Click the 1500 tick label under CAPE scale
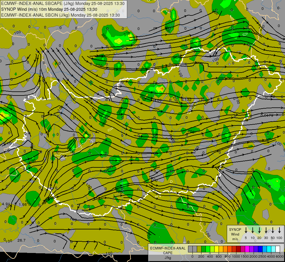The width and height of the screenshot is (285, 262). click(x=245, y=256)
